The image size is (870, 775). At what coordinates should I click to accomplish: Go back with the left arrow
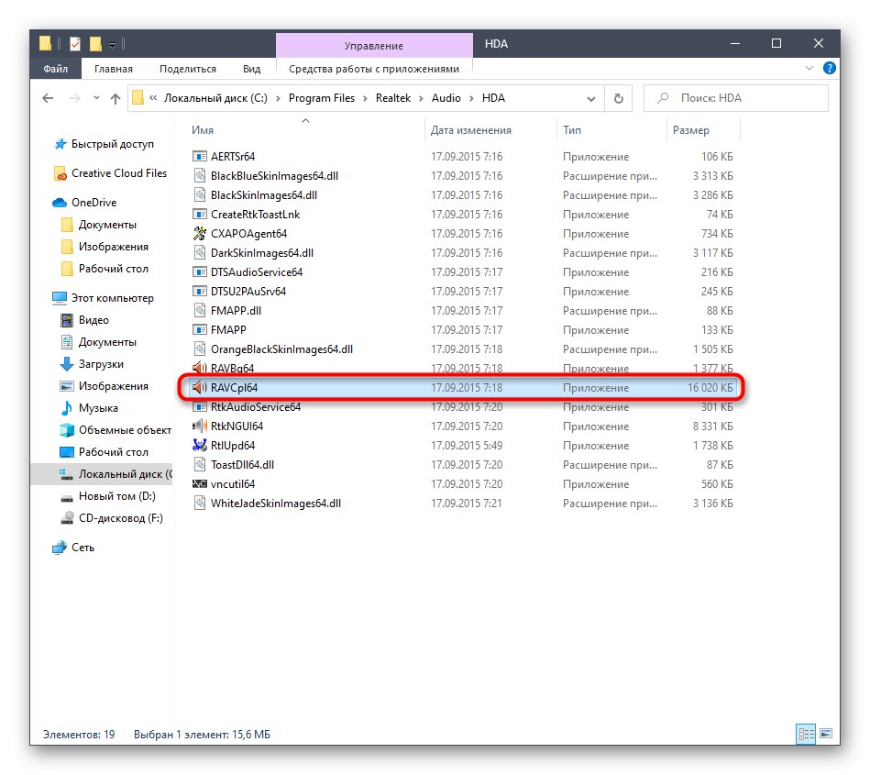48,98
